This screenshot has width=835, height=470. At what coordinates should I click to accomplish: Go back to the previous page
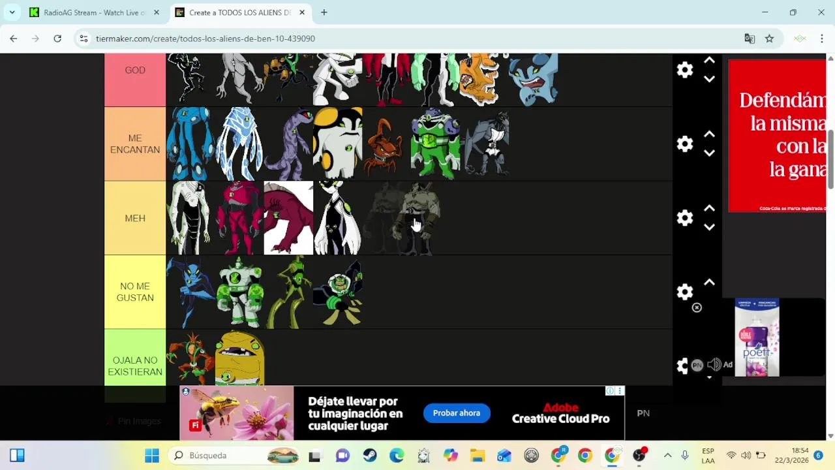pyautogui.click(x=14, y=39)
